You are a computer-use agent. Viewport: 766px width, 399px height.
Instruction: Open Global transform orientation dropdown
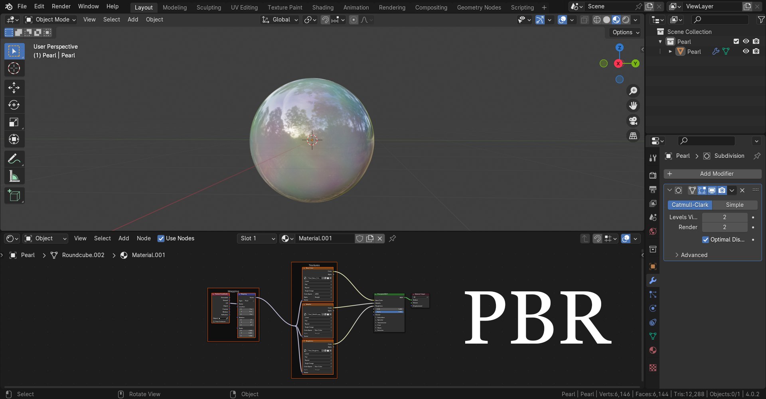point(280,20)
